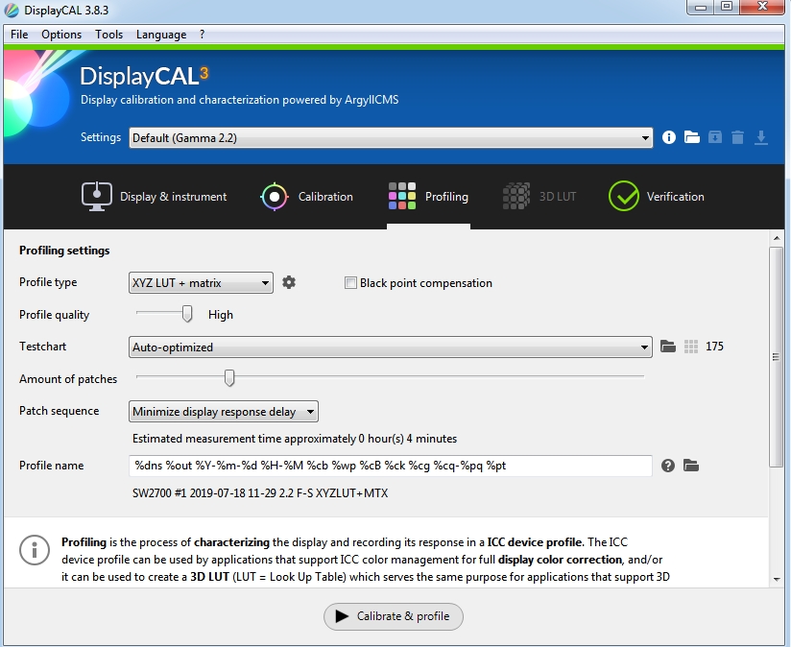Open the Patch sequence dropdown
The image size is (791, 647).
[224, 412]
